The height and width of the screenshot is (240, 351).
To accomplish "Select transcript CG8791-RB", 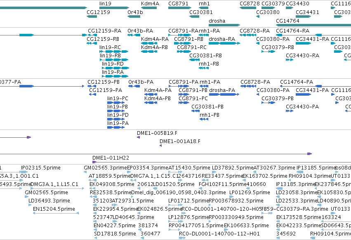I will coord(189,39).
